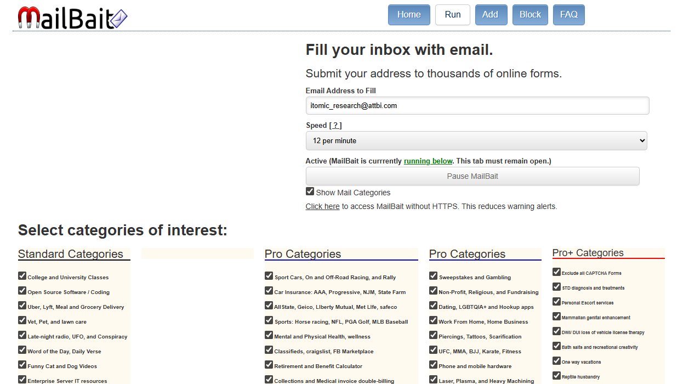Click the Speed help question mark
This screenshot has height=384, width=689.
point(335,126)
